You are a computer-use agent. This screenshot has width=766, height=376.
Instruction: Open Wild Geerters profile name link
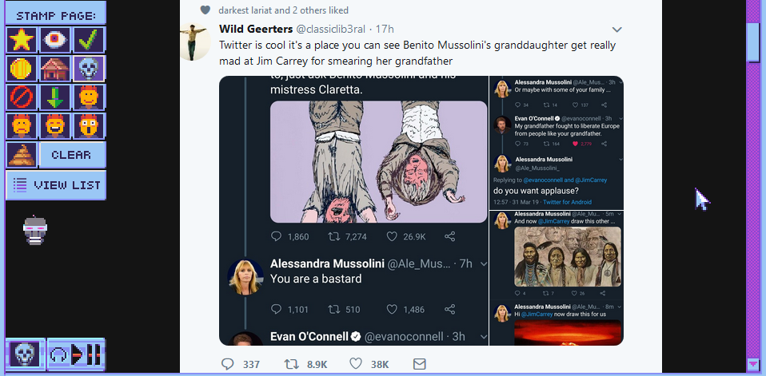[249, 30]
